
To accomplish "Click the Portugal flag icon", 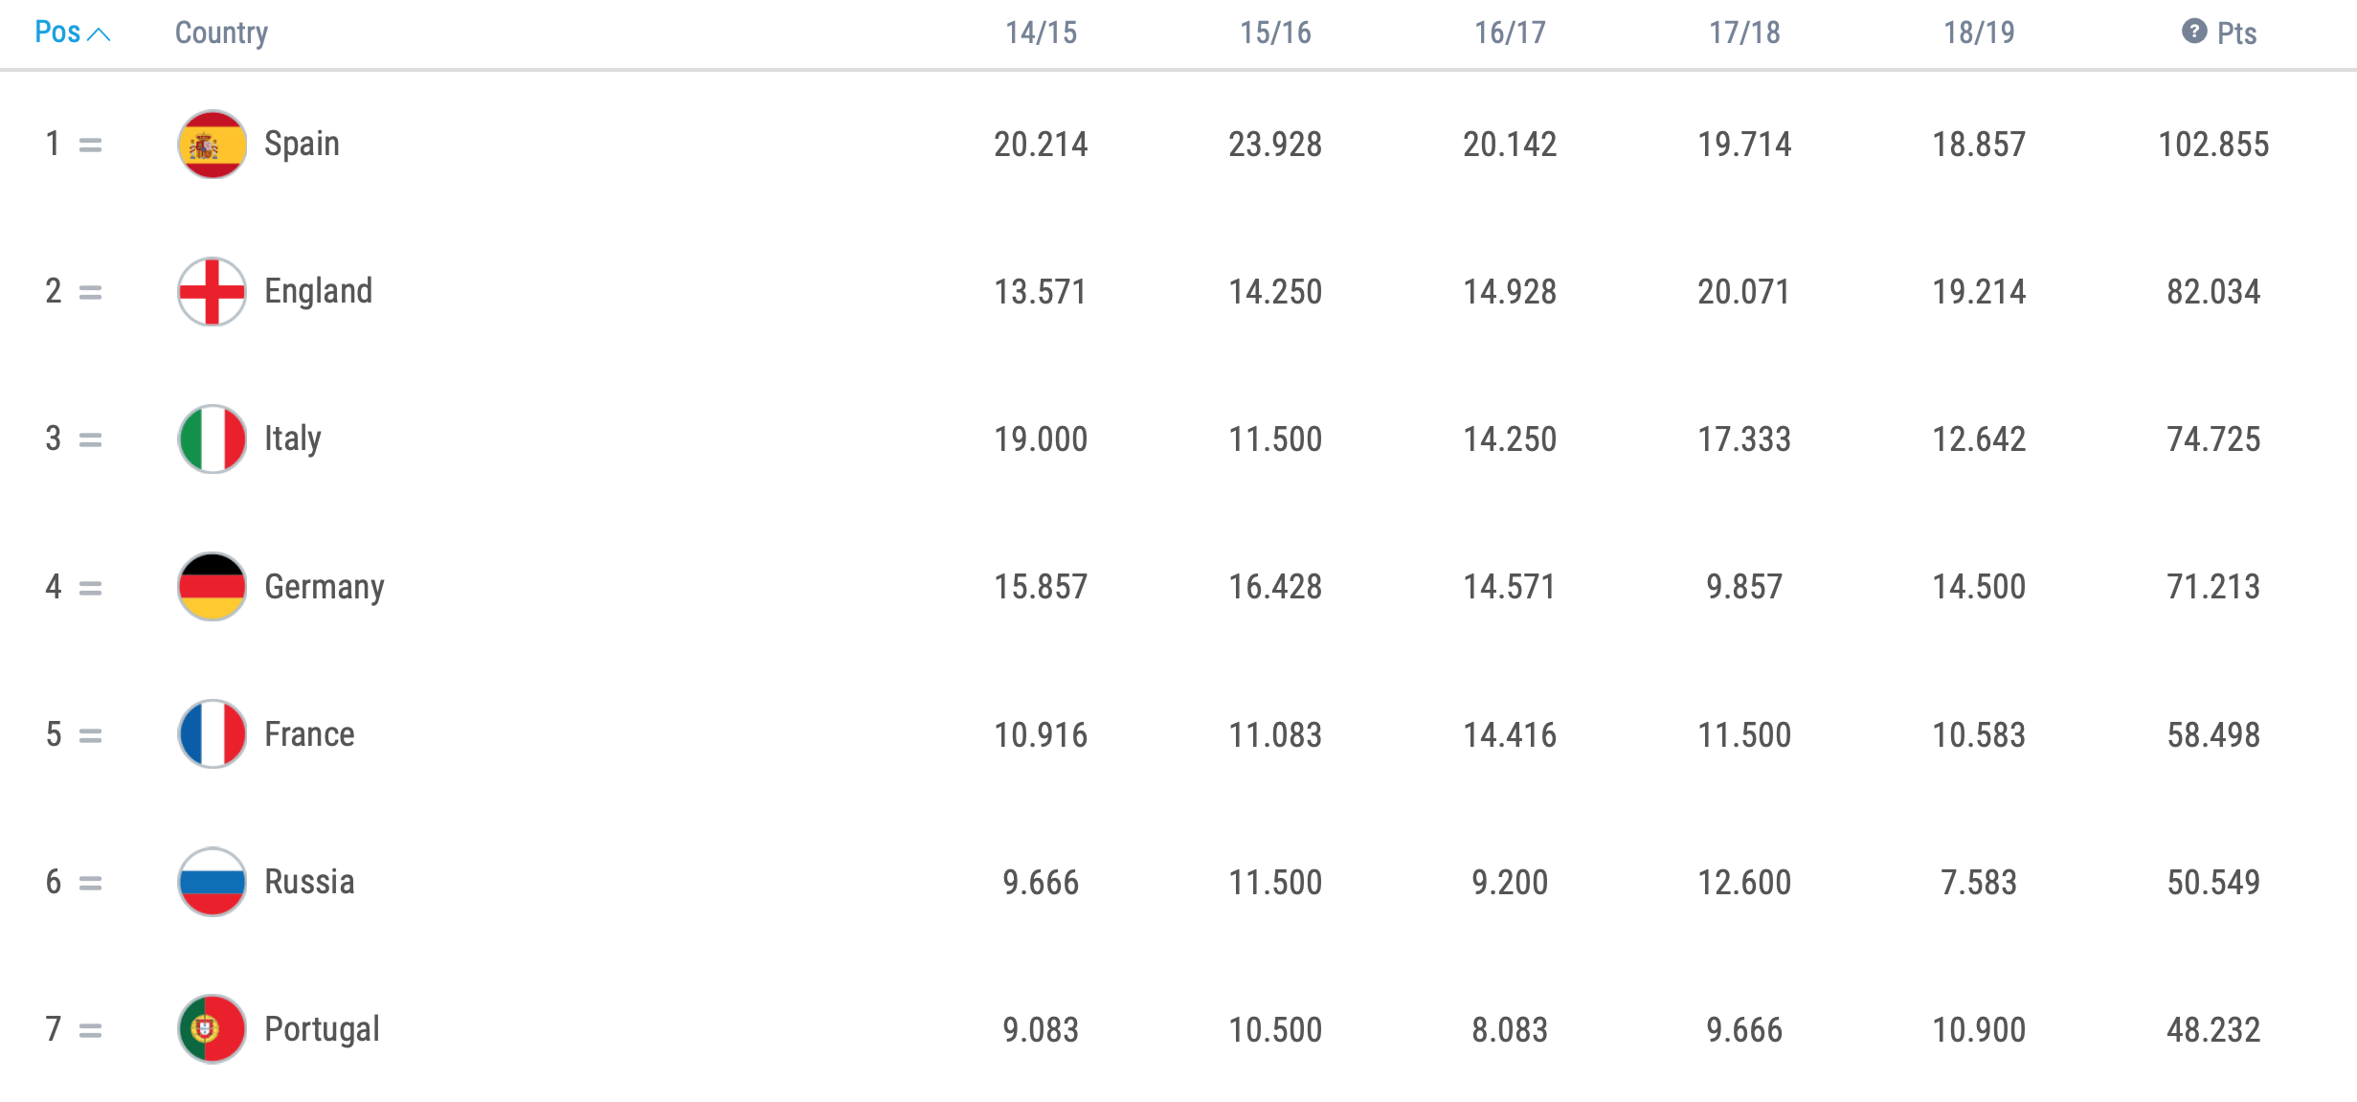I will pyautogui.click(x=213, y=1029).
